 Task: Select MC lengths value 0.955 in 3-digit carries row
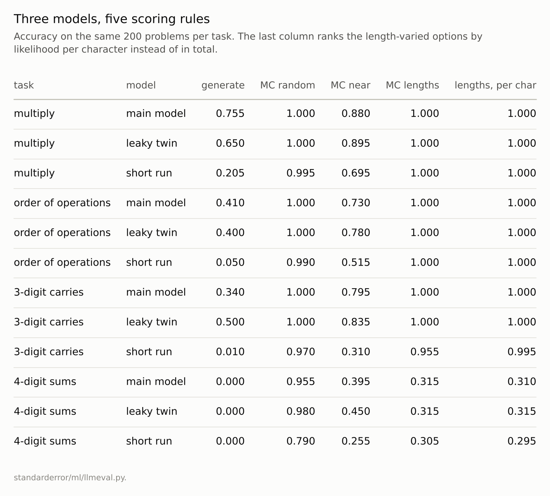[x=425, y=352]
